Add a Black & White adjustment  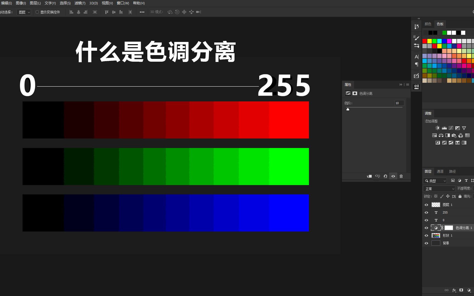(x=447, y=135)
